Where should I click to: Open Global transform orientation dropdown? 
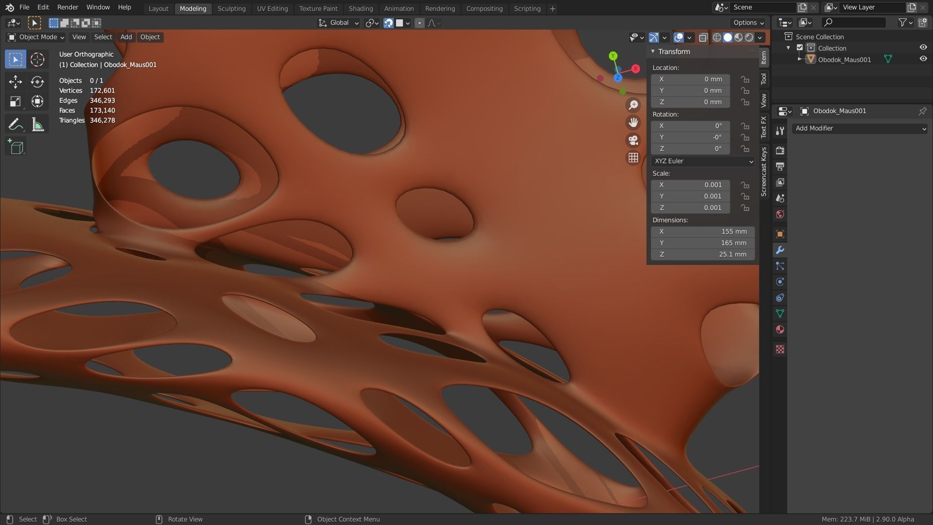338,23
